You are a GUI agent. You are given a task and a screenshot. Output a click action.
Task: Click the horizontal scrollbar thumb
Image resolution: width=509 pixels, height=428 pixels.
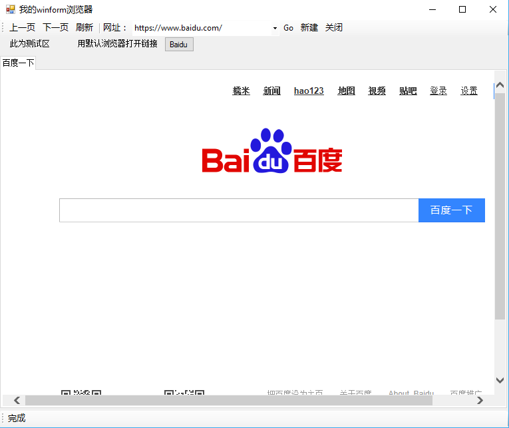229,401
